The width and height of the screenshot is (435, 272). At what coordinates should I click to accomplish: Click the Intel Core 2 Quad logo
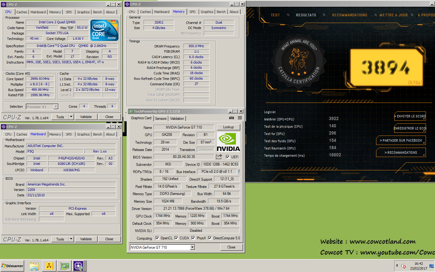104,30
